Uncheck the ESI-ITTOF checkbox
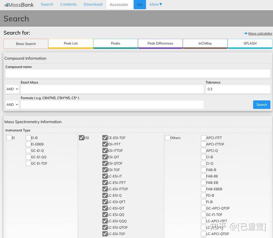Screen dimensions: 273x238 point(105,151)
